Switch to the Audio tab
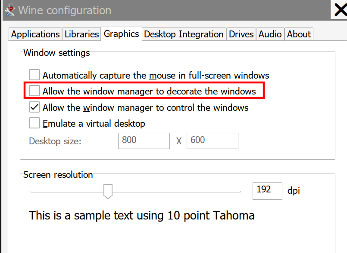The image size is (347, 253). click(270, 34)
